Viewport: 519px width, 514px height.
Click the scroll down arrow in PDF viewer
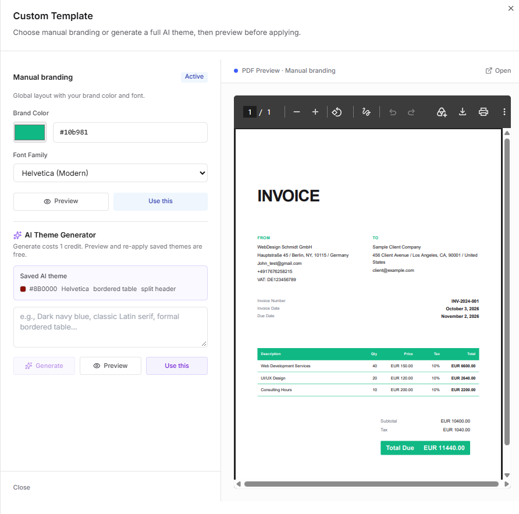coord(507,475)
